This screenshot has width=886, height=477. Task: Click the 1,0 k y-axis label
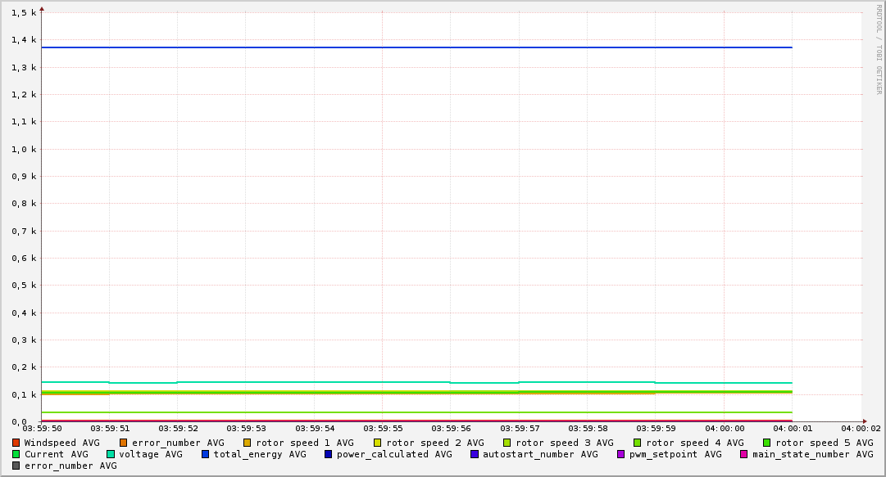[x=23, y=149]
